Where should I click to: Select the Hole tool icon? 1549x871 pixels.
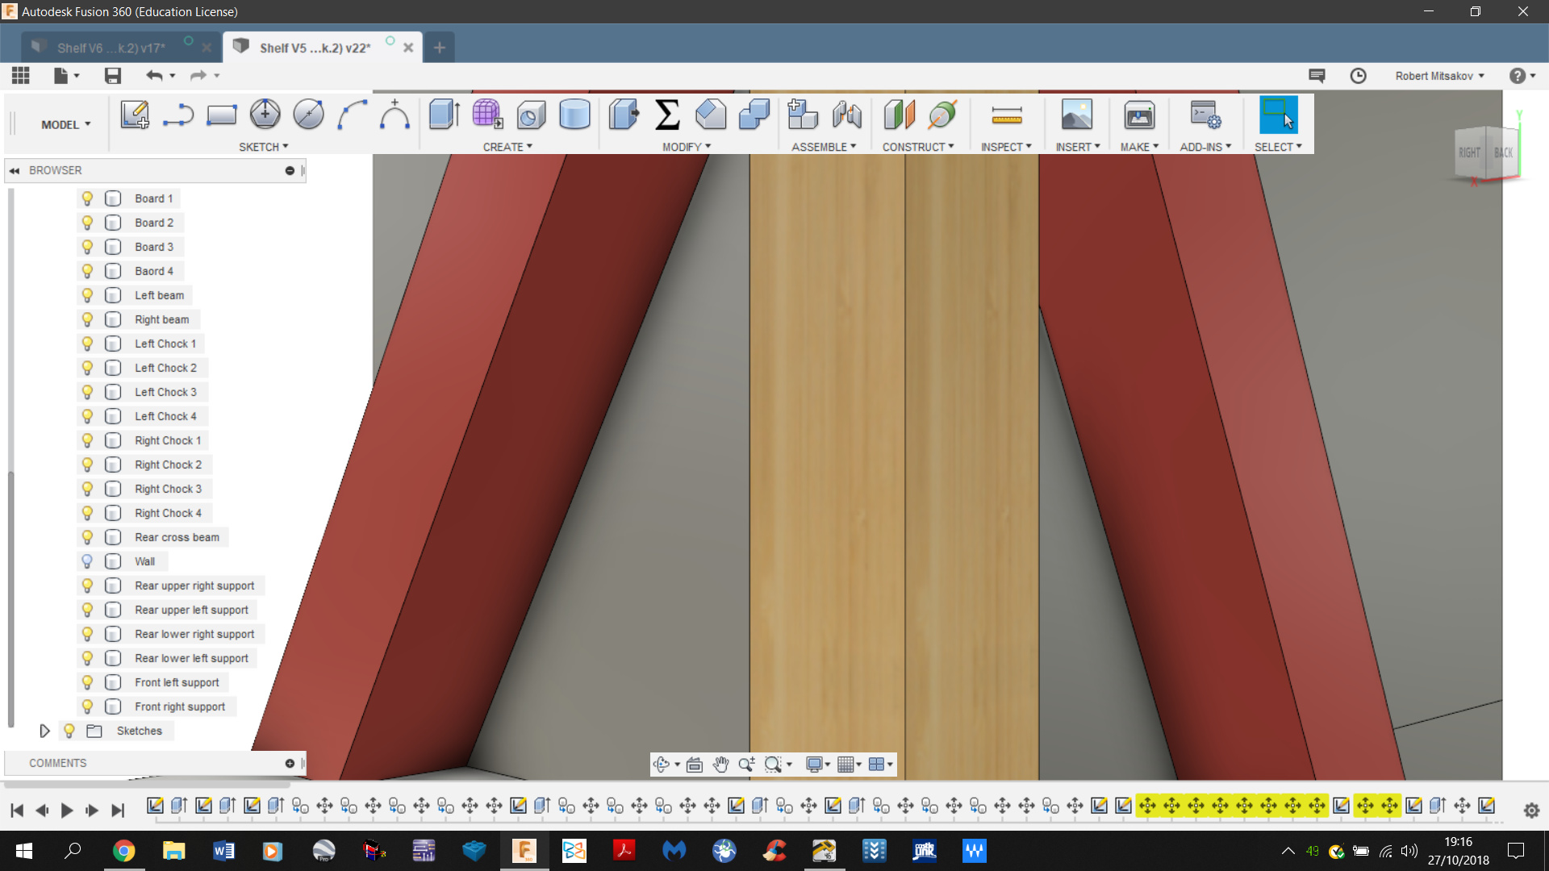pyautogui.click(x=531, y=115)
